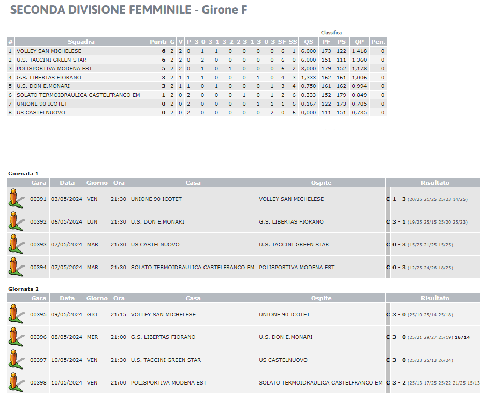Click the Squadra column header
This screenshot has width=480, height=399.
tap(81, 42)
